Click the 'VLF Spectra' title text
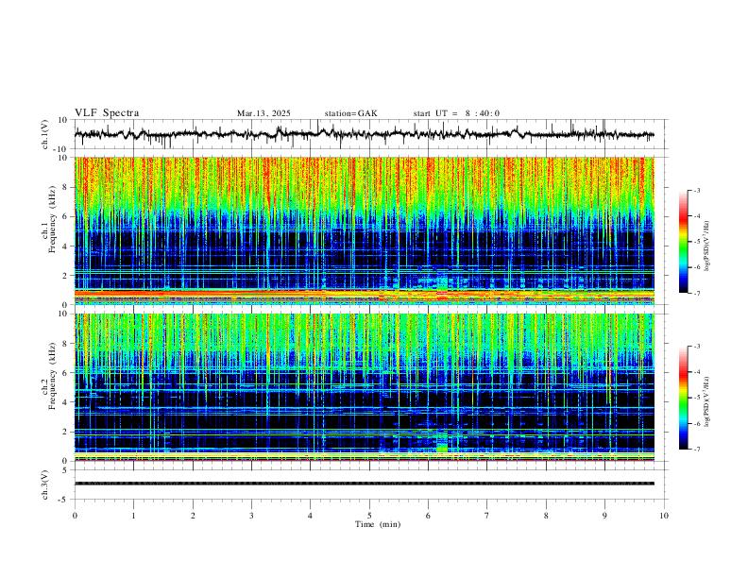748x578 pixels. pos(107,113)
